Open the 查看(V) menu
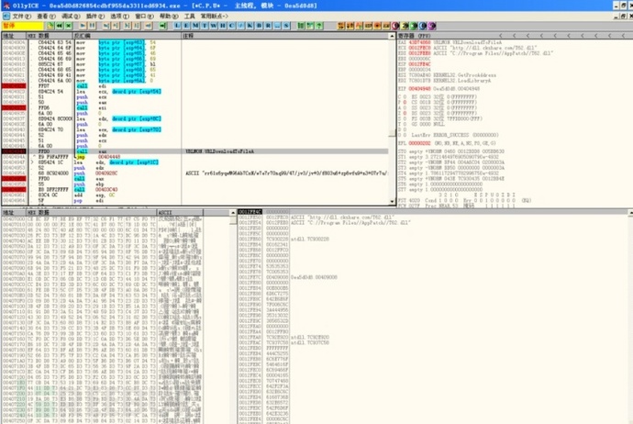 point(46,17)
